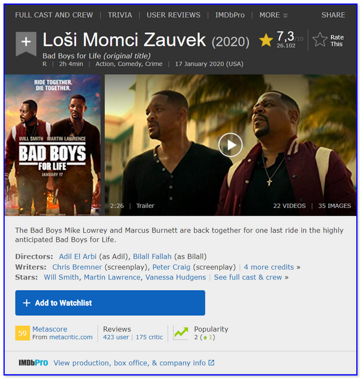The width and height of the screenshot is (361, 379).
Task: Open the 35 IMAGES gallery link
Action: (334, 206)
